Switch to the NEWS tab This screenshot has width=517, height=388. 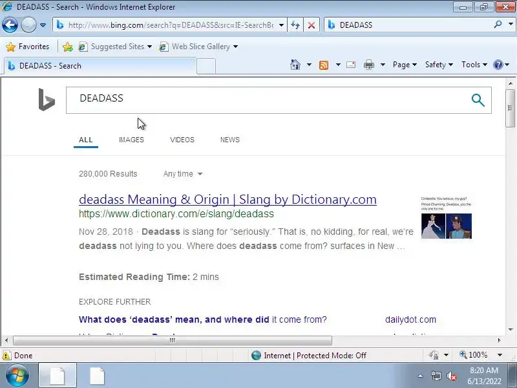(x=230, y=140)
